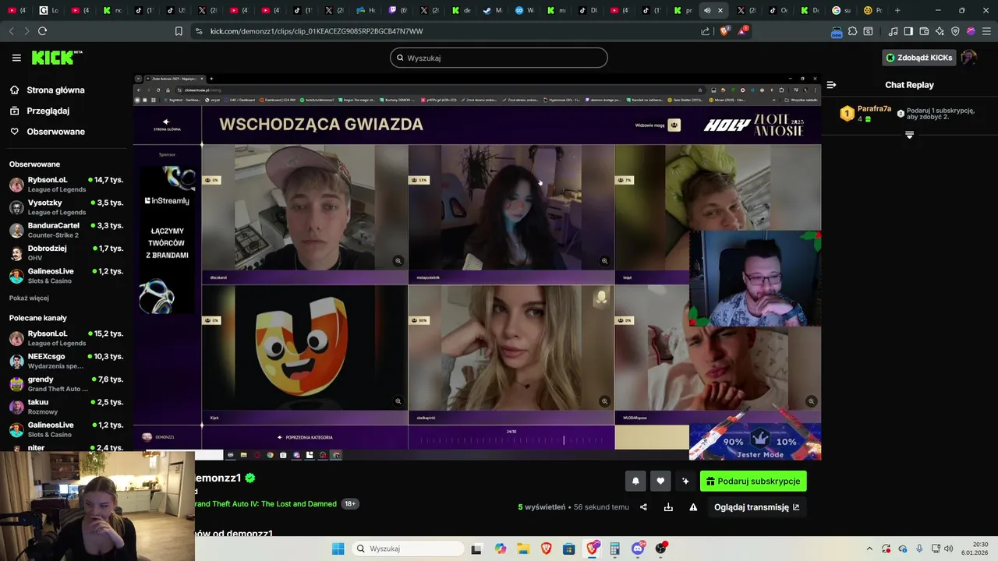
Task: Open Microsoft Store from taskbar
Action: click(x=569, y=549)
